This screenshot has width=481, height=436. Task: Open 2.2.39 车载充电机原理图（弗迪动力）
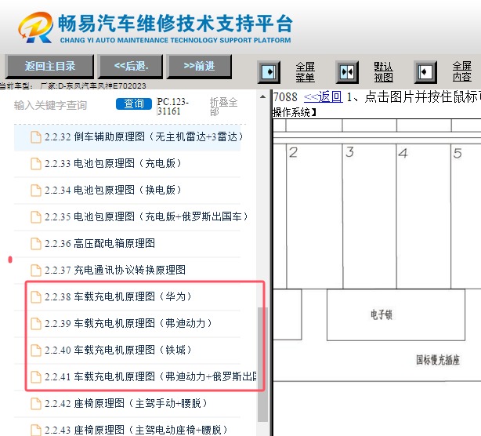128,323
